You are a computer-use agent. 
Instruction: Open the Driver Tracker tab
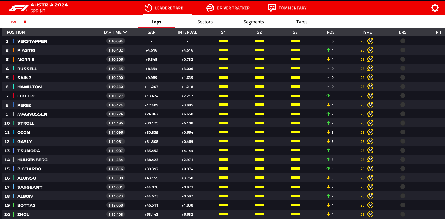point(228,8)
